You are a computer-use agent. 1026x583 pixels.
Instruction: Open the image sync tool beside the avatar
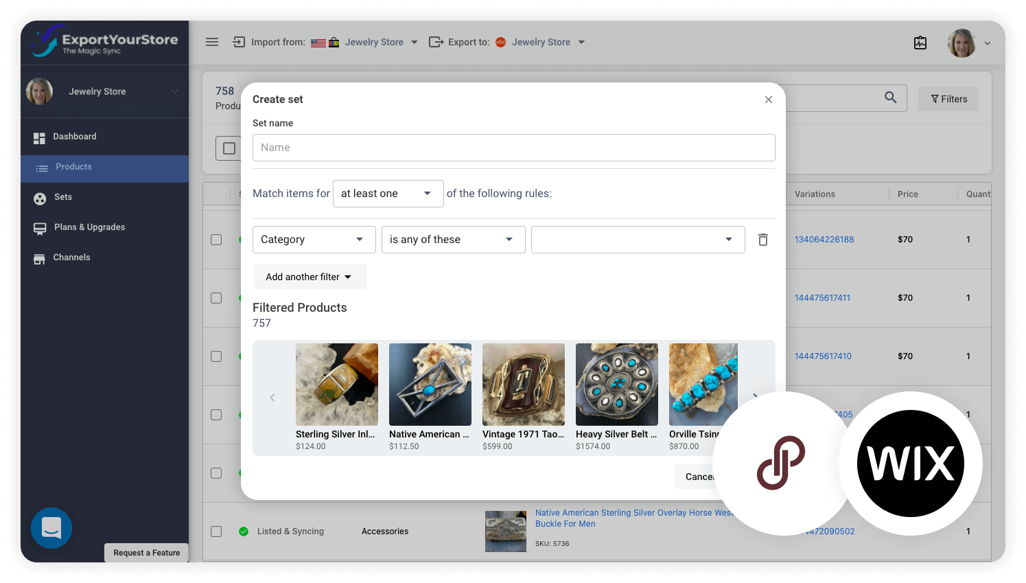coord(920,42)
